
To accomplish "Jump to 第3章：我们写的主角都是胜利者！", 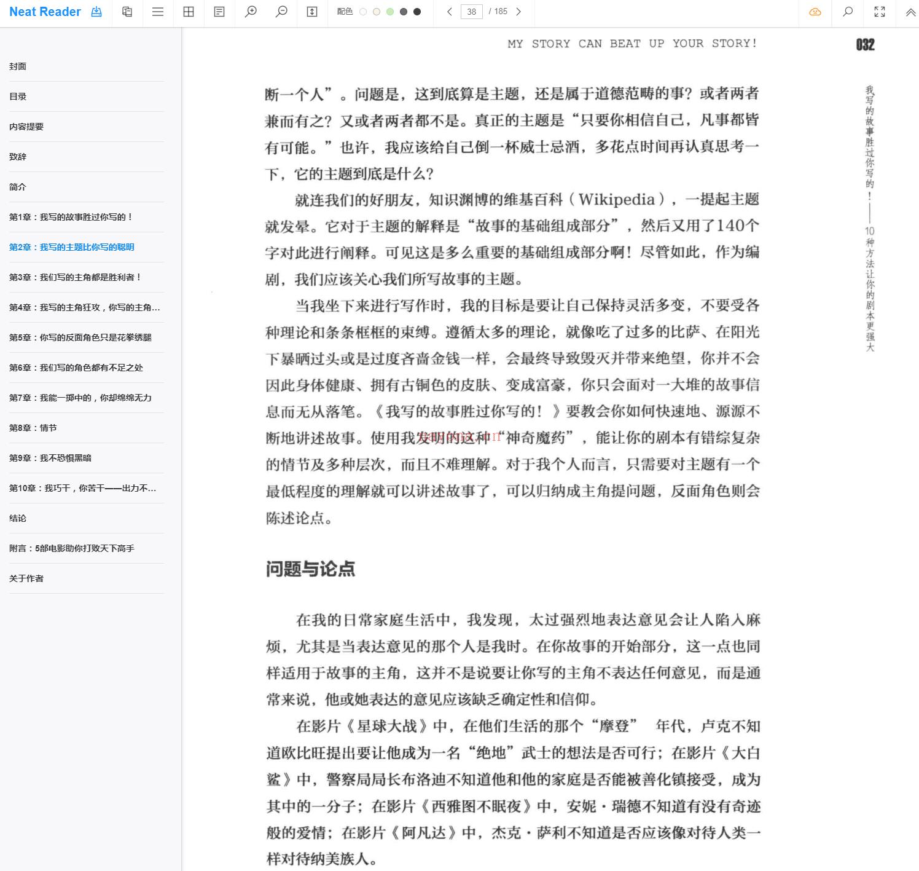I will click(x=87, y=277).
